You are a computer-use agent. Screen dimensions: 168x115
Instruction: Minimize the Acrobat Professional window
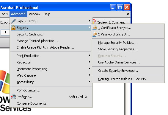113,7
